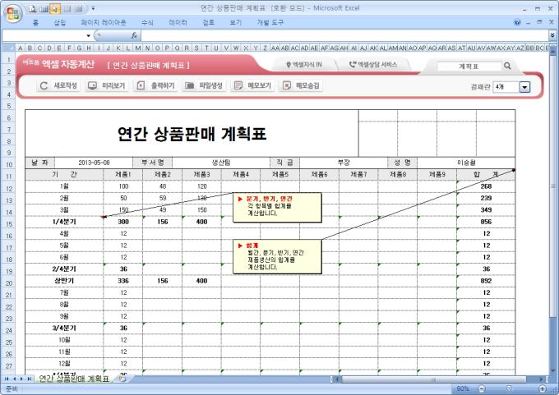Open the 페이지 레이아웃 ribbon tab

[104, 23]
